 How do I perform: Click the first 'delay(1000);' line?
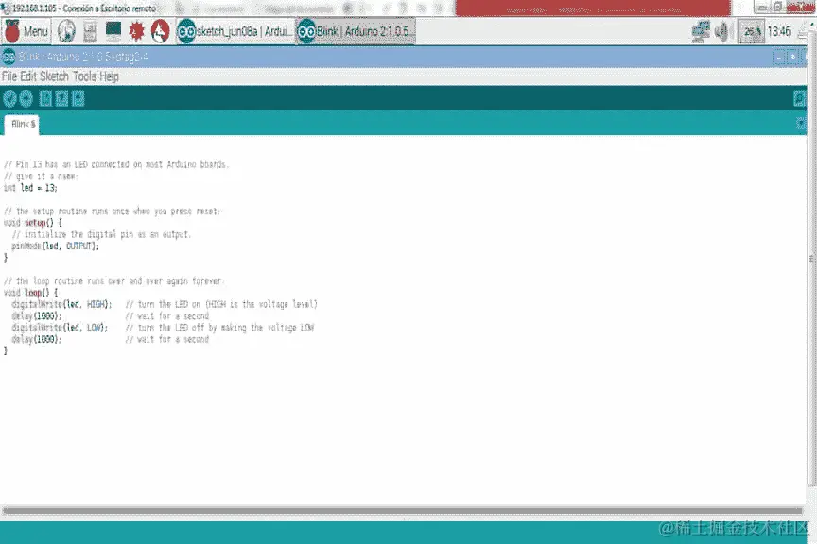[x=37, y=316]
